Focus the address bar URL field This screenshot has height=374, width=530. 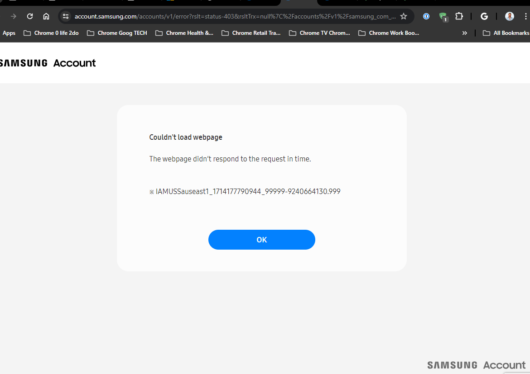click(235, 16)
